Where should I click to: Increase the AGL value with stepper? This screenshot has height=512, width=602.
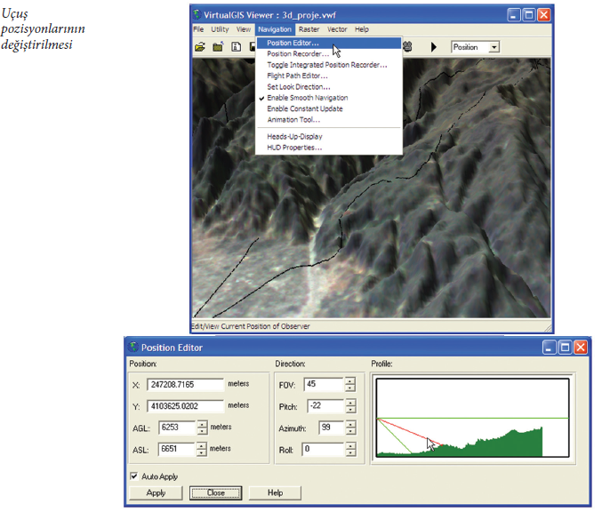point(202,423)
